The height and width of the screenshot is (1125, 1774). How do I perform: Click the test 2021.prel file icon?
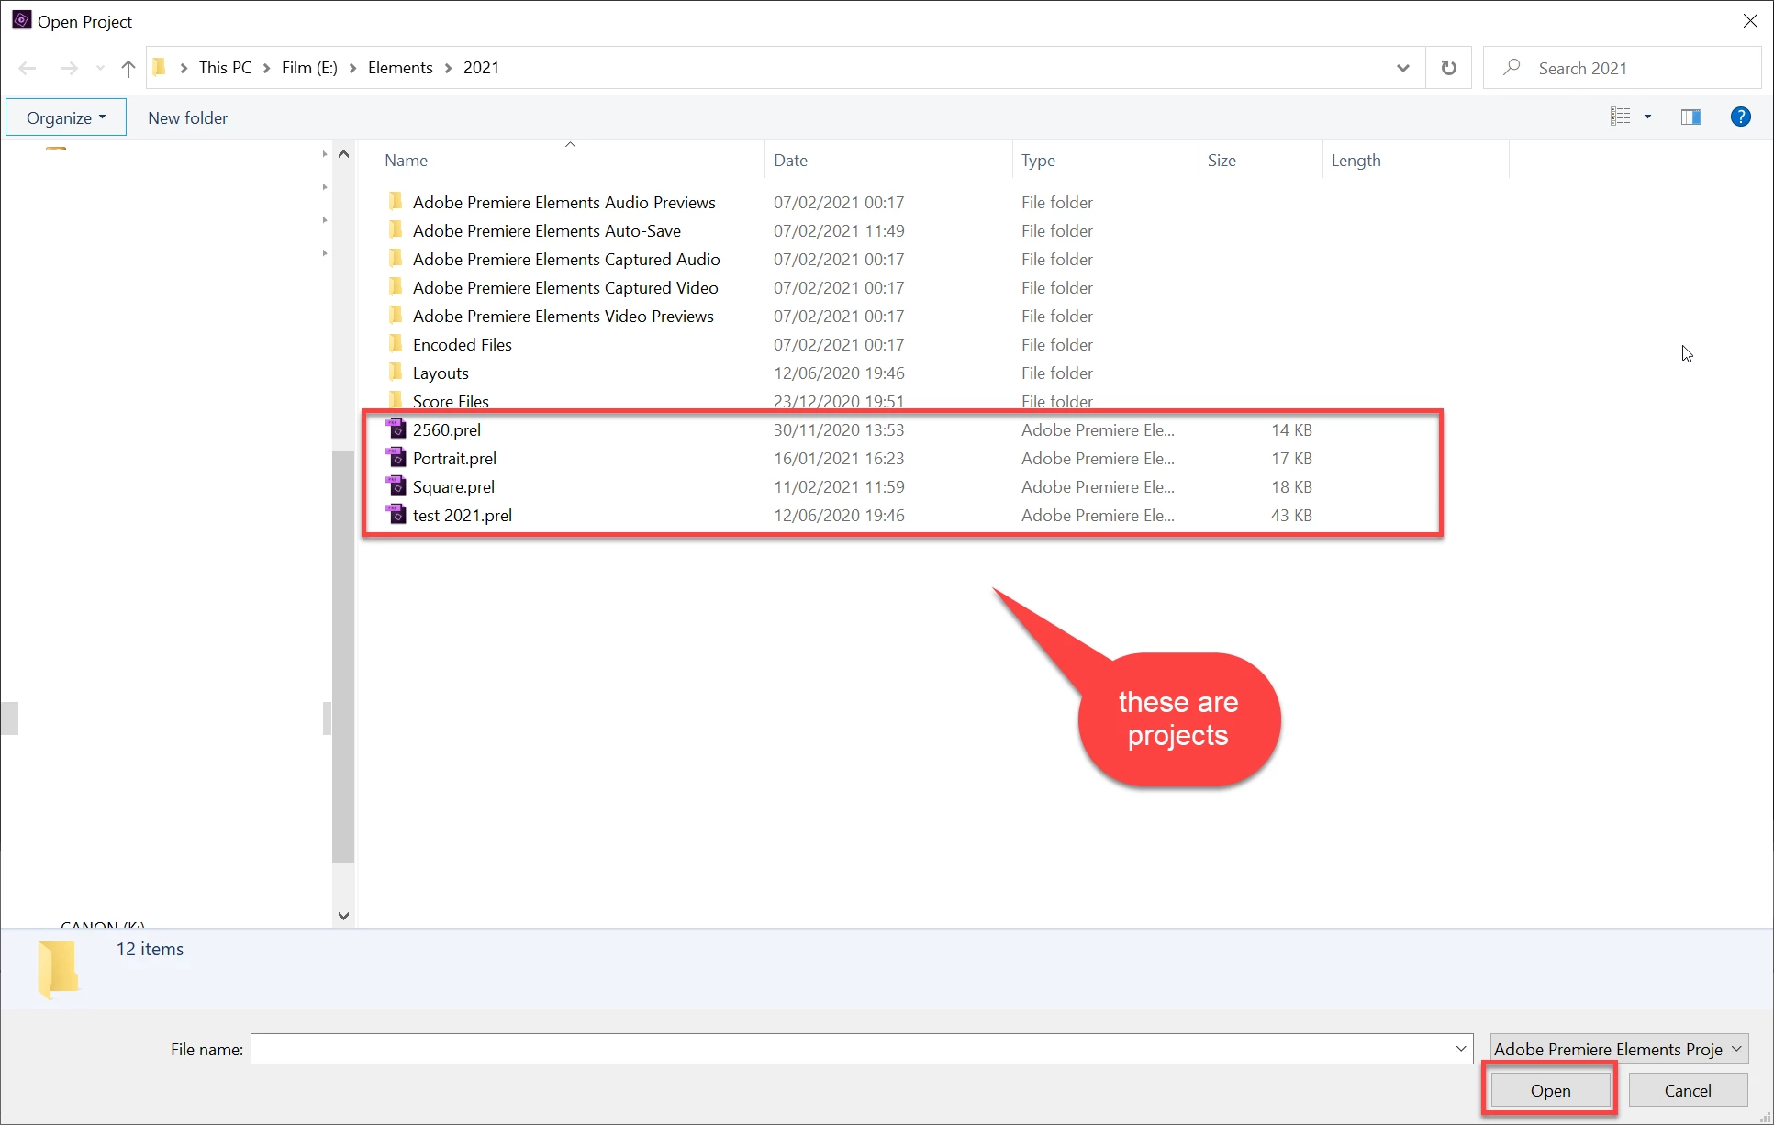[396, 515]
